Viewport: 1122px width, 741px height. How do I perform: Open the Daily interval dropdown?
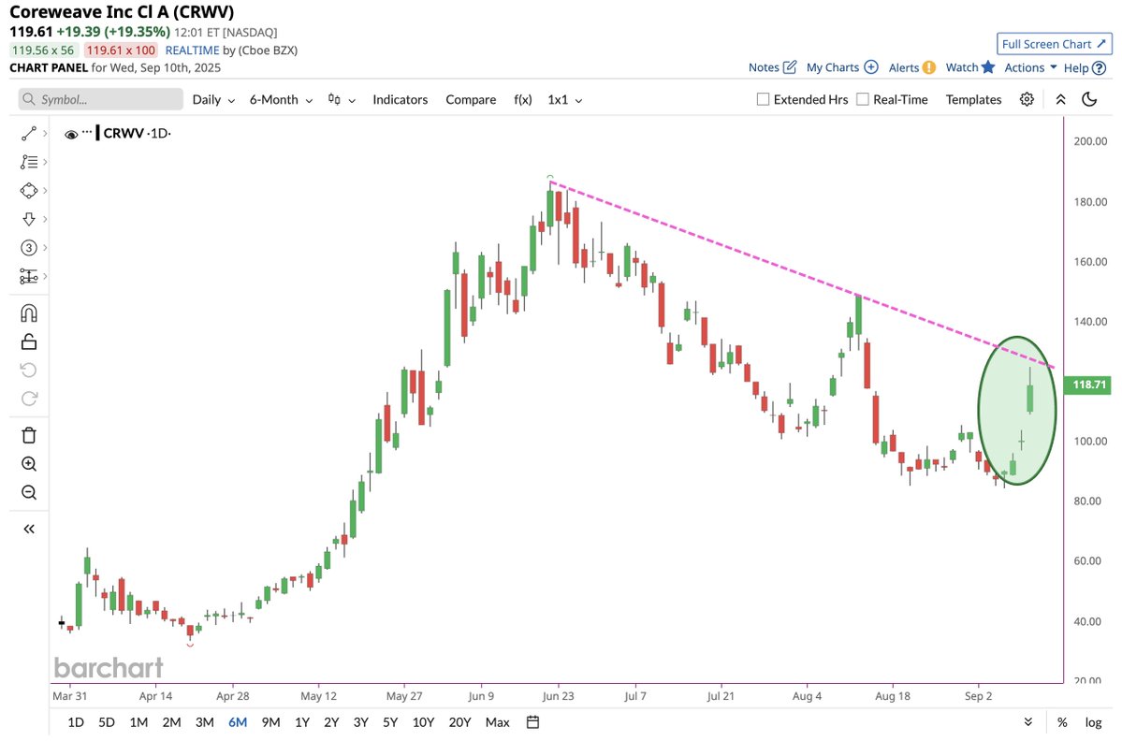tap(213, 99)
